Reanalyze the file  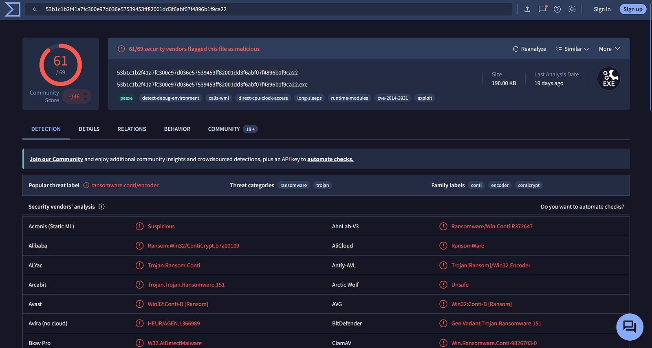[x=529, y=49]
